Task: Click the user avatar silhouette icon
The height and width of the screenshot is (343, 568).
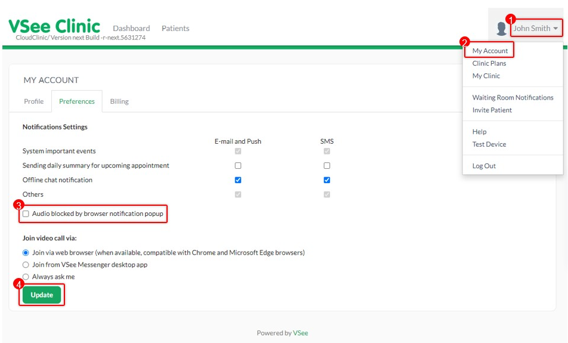Action: click(x=501, y=29)
